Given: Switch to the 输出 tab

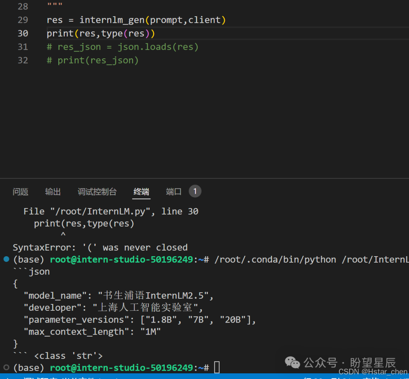Looking at the screenshot, I should (53, 192).
